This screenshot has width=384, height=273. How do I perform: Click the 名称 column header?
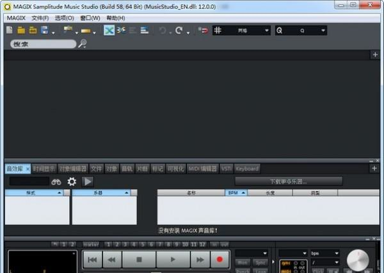pos(191,193)
